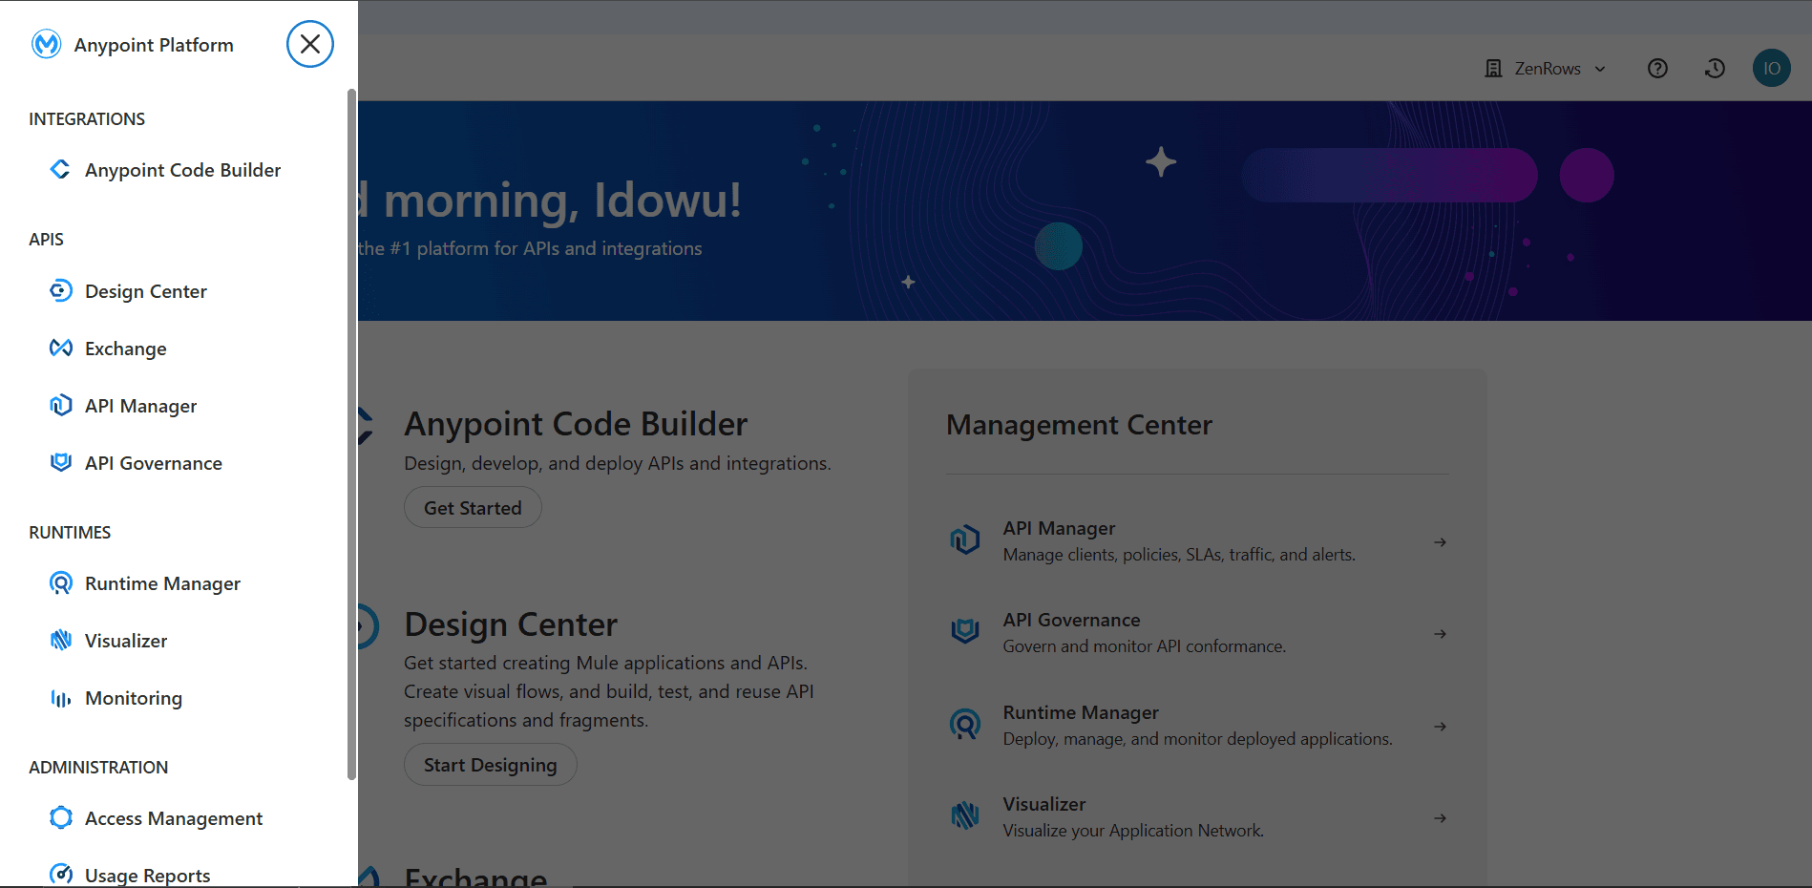The image size is (1812, 888).
Task: Click the Runtime Manager sidebar icon
Action: [x=60, y=582]
